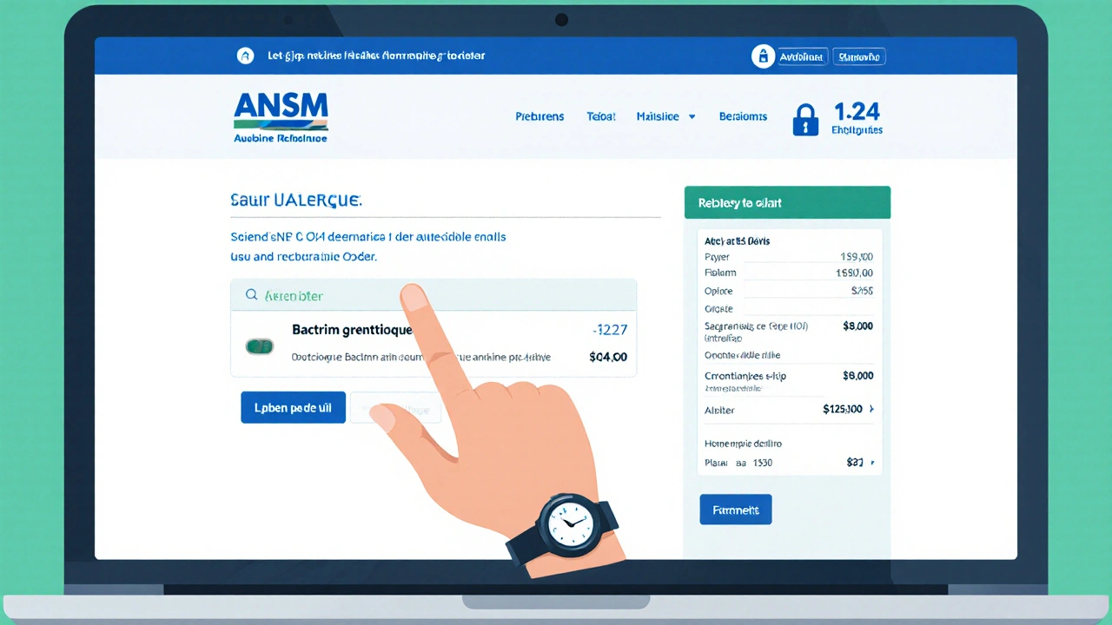Select Tefoat in the navigation menu

[x=600, y=115]
